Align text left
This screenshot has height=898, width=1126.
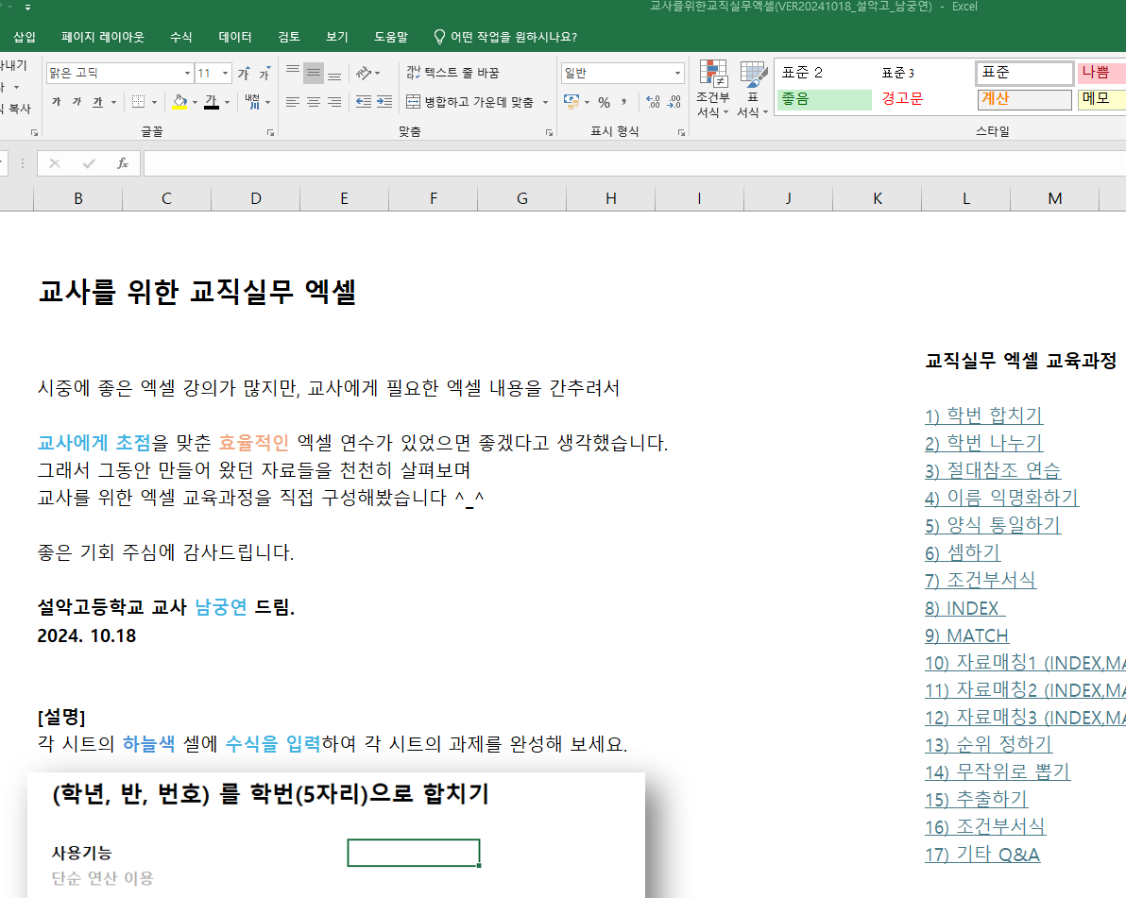click(293, 102)
